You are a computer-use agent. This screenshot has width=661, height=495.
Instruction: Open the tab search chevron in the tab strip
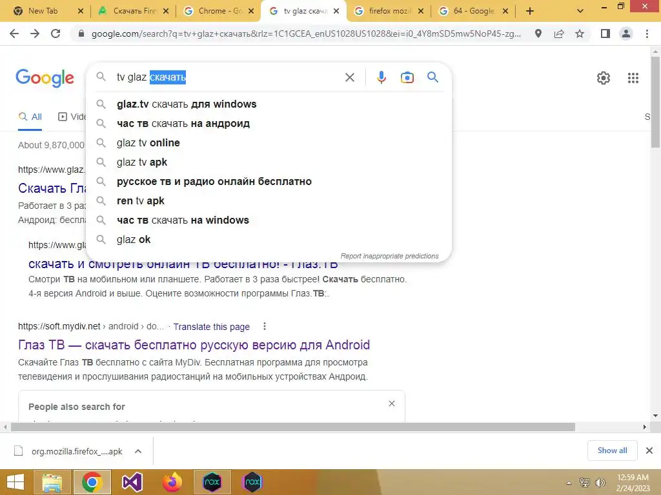pyautogui.click(x=580, y=11)
